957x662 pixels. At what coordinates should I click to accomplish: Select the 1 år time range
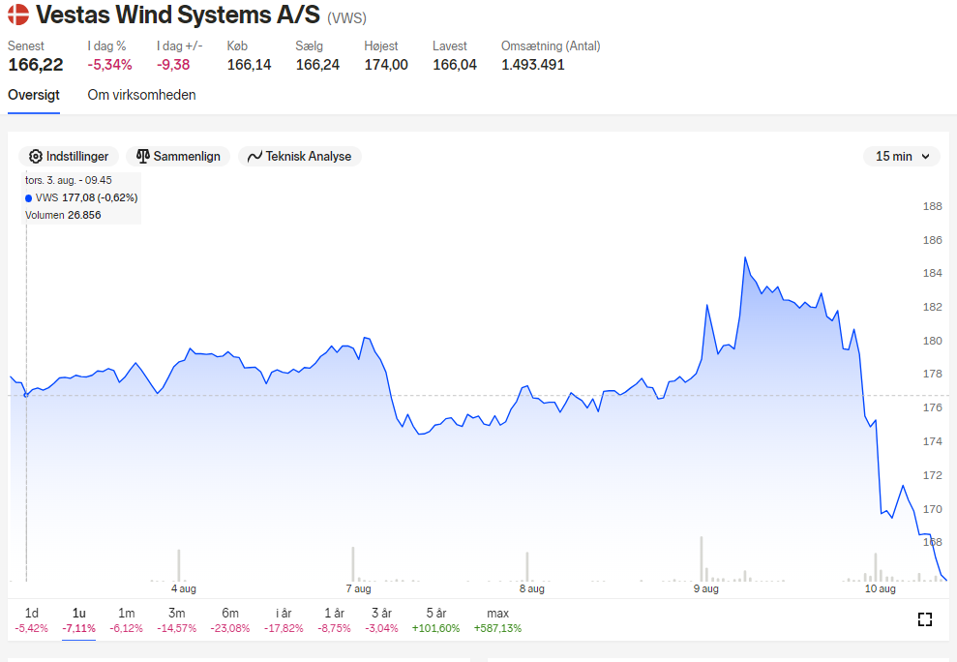[334, 619]
